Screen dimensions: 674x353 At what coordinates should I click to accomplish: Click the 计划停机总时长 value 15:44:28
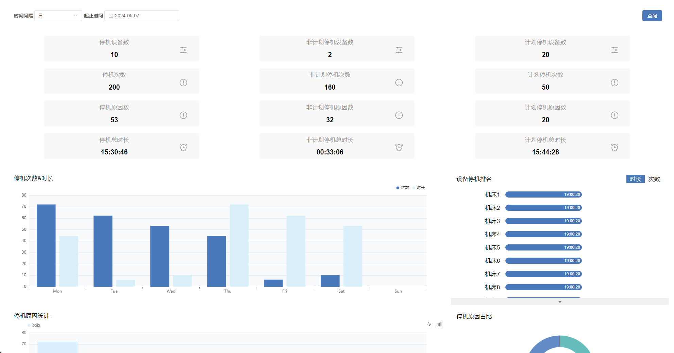(545, 152)
